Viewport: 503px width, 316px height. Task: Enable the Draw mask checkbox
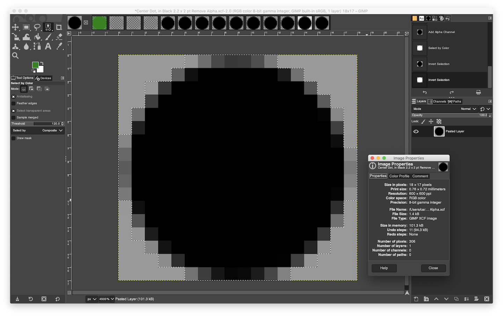[x=14, y=138]
